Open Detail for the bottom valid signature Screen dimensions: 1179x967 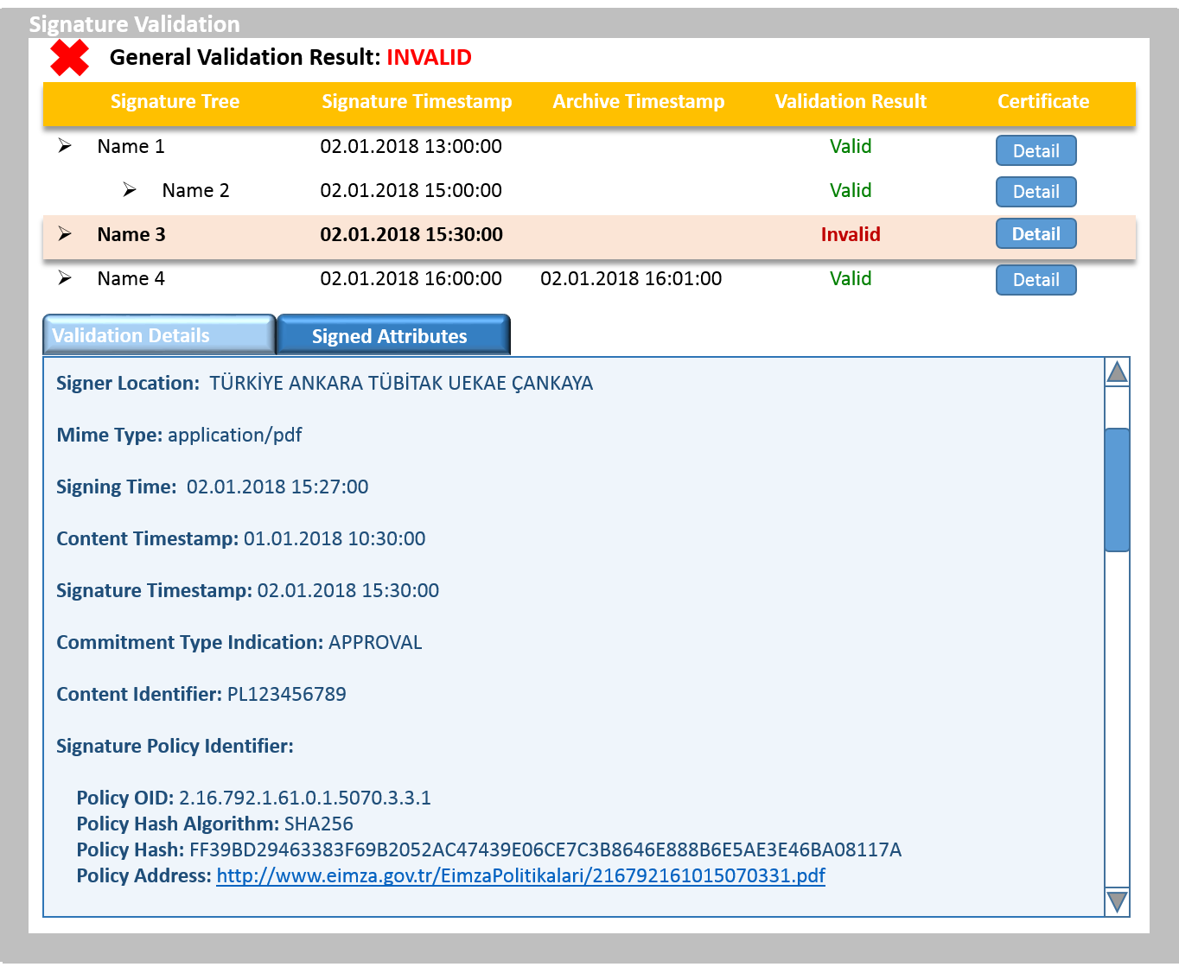pos(1036,280)
